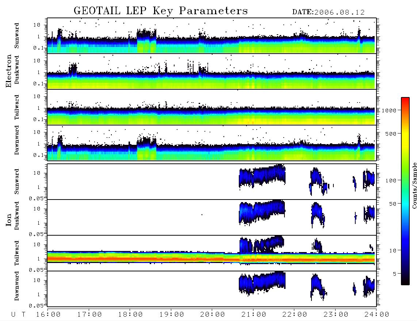Select the Ion Sunward panel label
The width and height of the screenshot is (417, 321).
(x=17, y=182)
